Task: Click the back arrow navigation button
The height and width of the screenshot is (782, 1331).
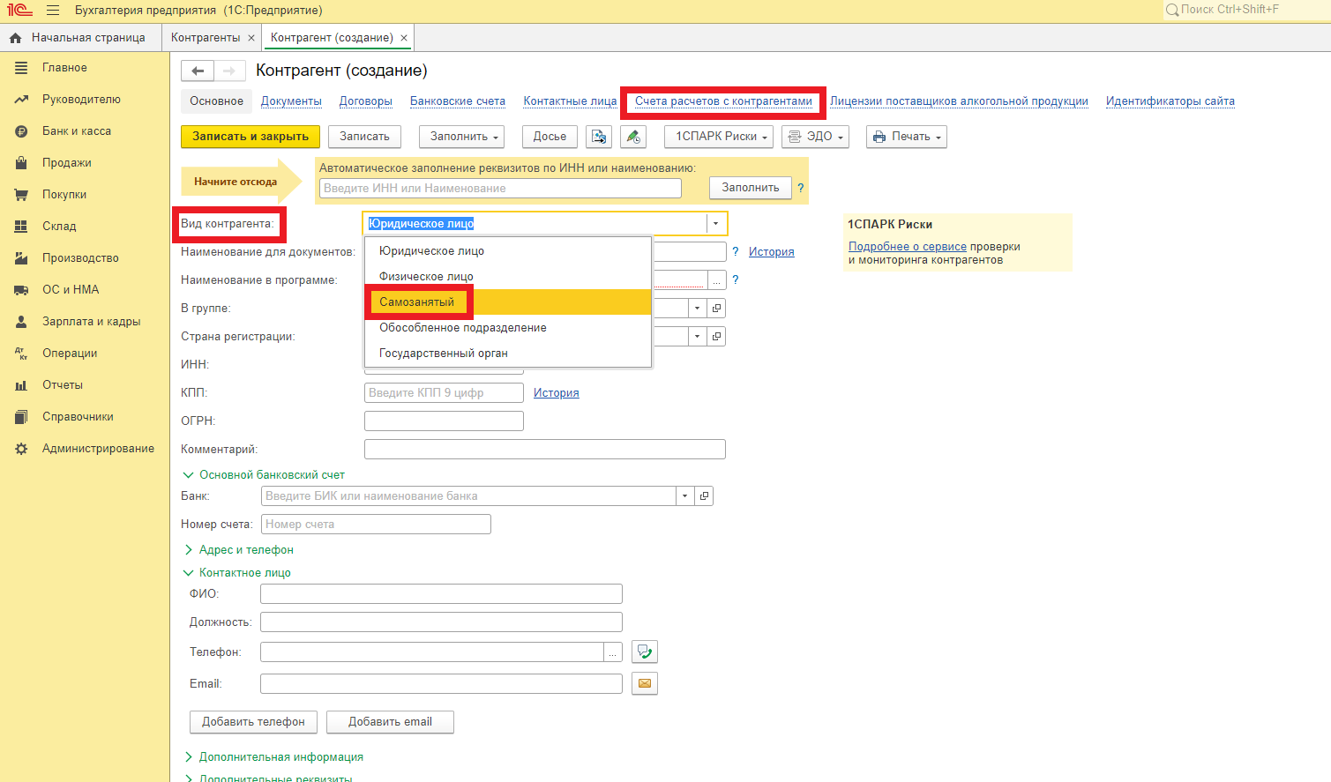Action: click(x=198, y=71)
